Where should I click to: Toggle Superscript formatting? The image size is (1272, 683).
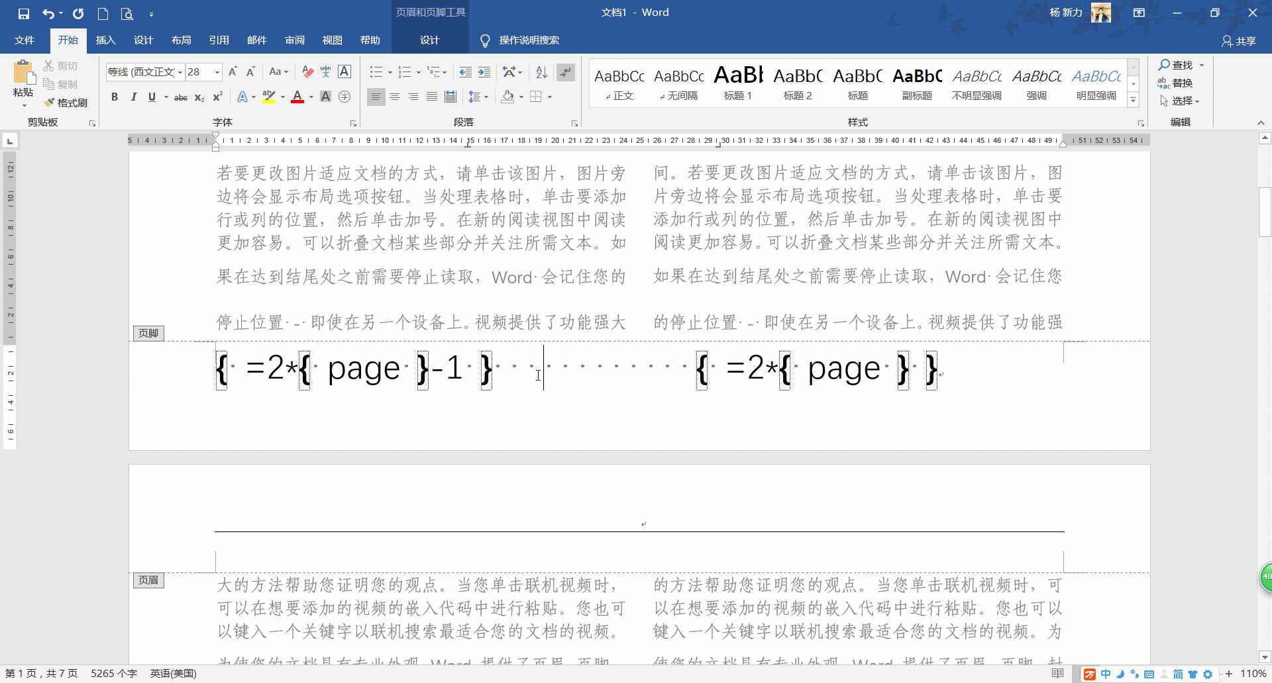tap(217, 97)
